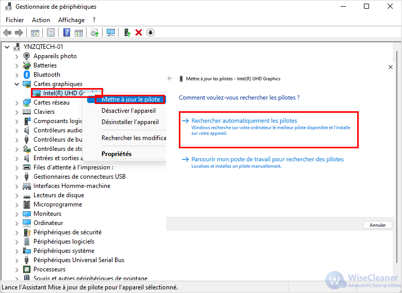The image size is (402, 293).
Task: Click the blue Help question-mark toolbar icon
Action: (x=66, y=32)
